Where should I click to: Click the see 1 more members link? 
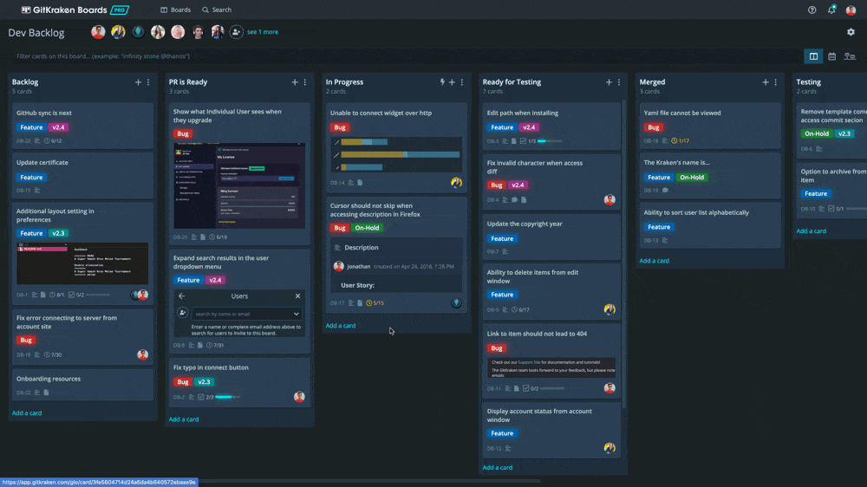263,32
